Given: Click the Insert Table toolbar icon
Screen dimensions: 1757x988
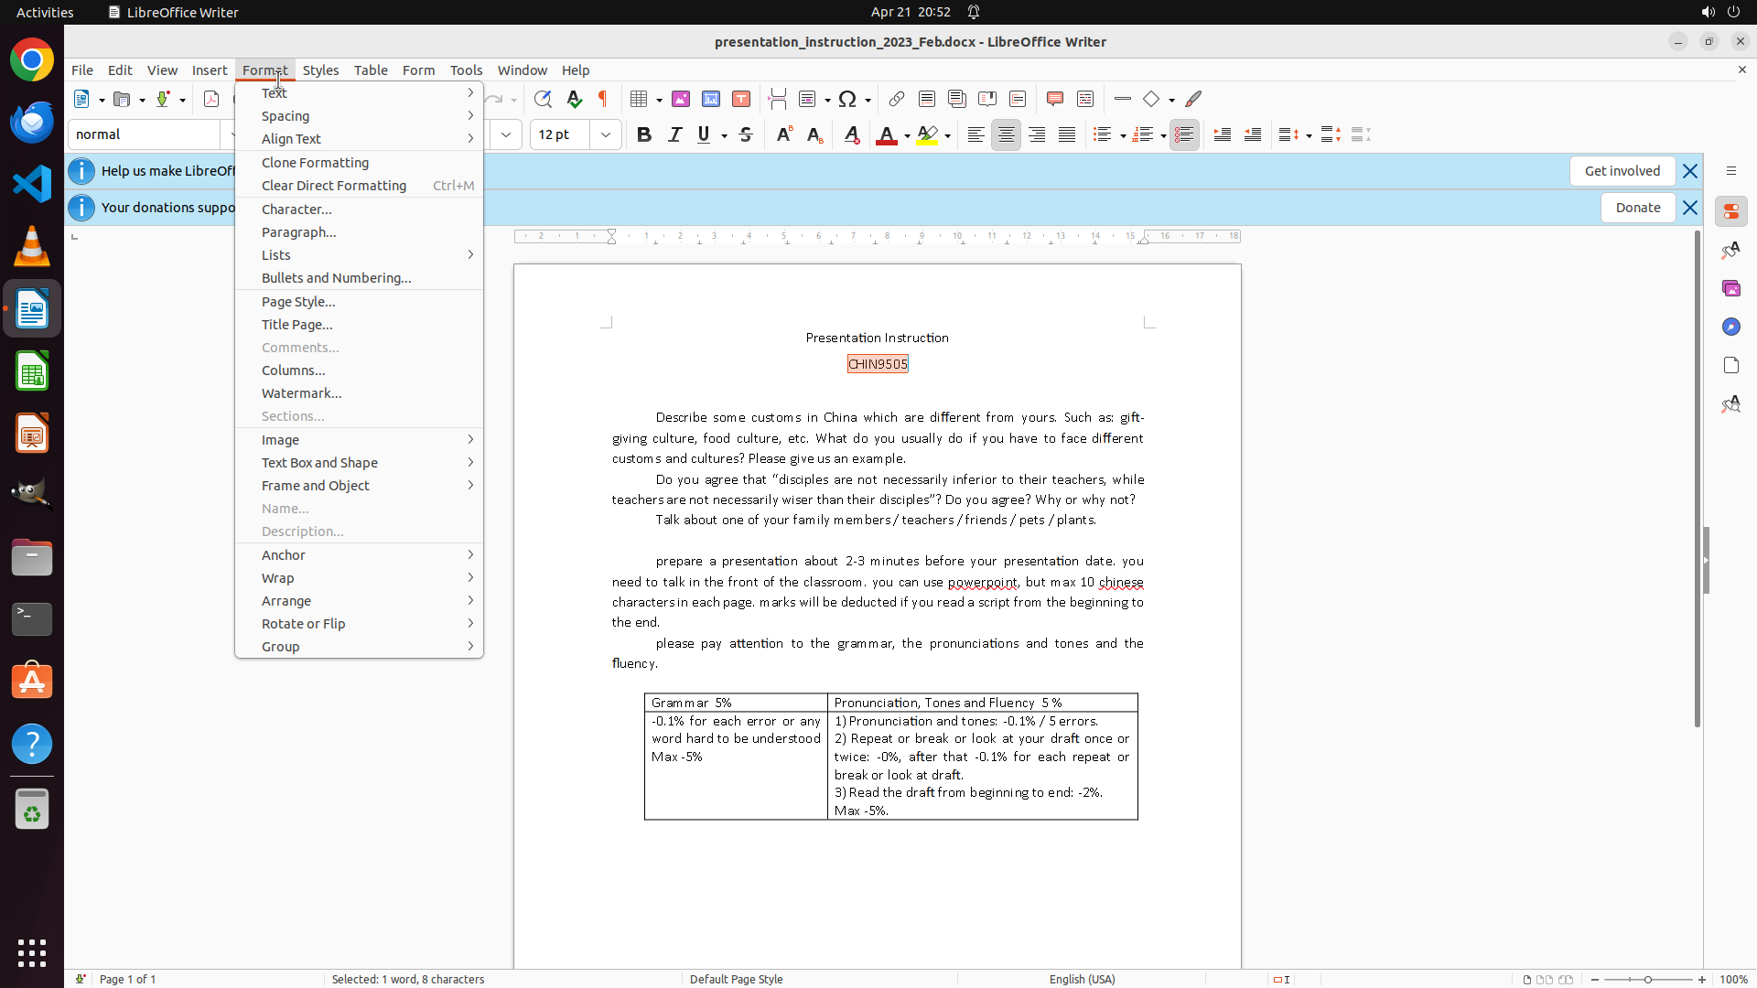Looking at the screenshot, I should [640, 99].
